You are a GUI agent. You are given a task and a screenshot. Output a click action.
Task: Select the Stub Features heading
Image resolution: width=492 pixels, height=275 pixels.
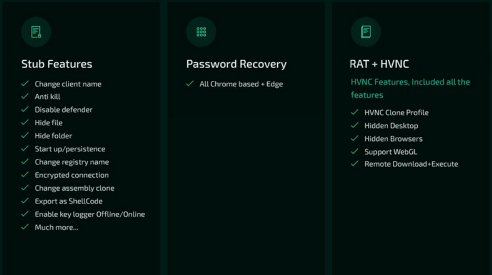[57, 64]
